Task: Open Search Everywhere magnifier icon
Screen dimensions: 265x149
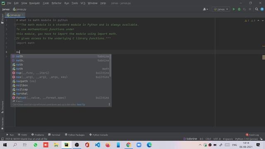Action: [x=257, y=9]
